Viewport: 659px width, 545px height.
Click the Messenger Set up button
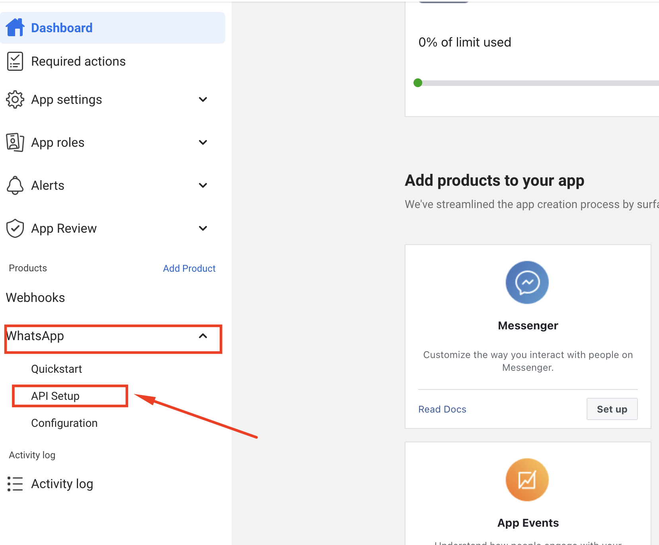[612, 409]
